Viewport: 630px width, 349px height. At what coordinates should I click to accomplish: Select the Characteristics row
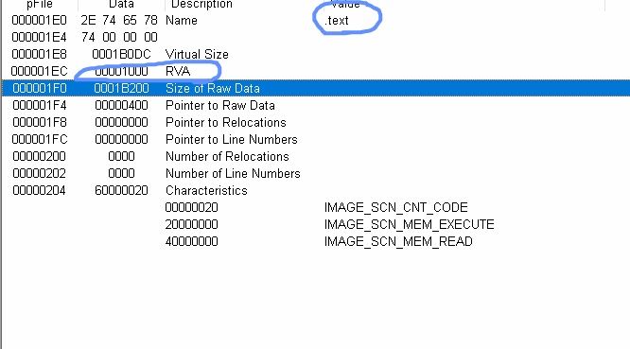[316, 190]
